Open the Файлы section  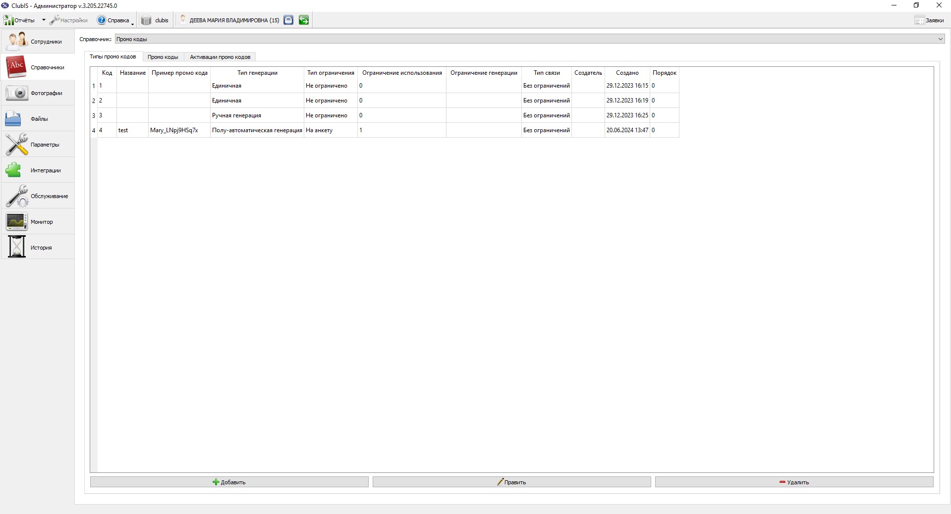coord(38,119)
